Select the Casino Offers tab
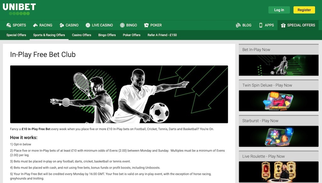 pyautogui.click(x=81, y=35)
